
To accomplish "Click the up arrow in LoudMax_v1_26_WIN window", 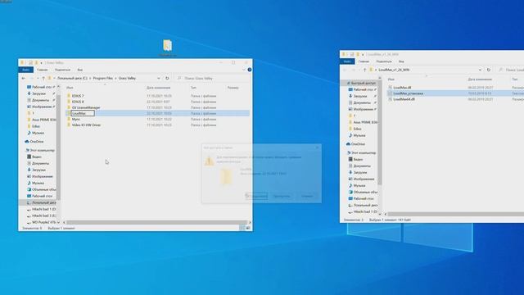I will coord(364,70).
